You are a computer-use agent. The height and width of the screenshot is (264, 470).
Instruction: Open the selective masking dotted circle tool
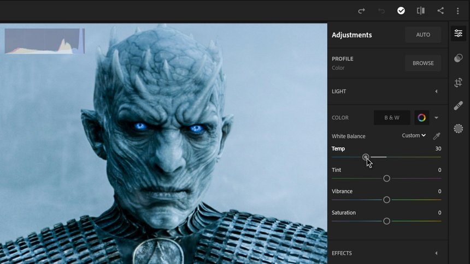point(459,129)
